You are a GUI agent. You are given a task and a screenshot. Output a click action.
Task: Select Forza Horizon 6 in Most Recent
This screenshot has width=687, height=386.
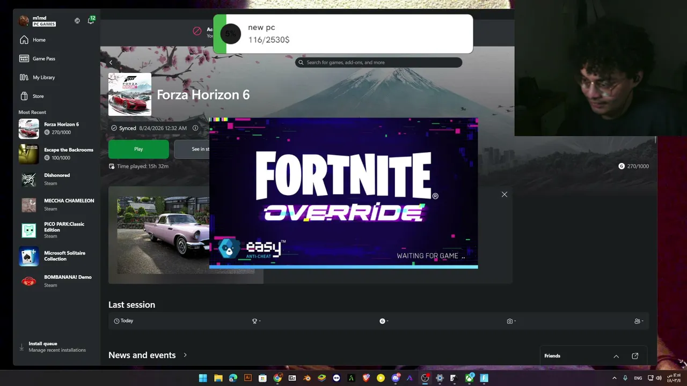click(x=56, y=129)
